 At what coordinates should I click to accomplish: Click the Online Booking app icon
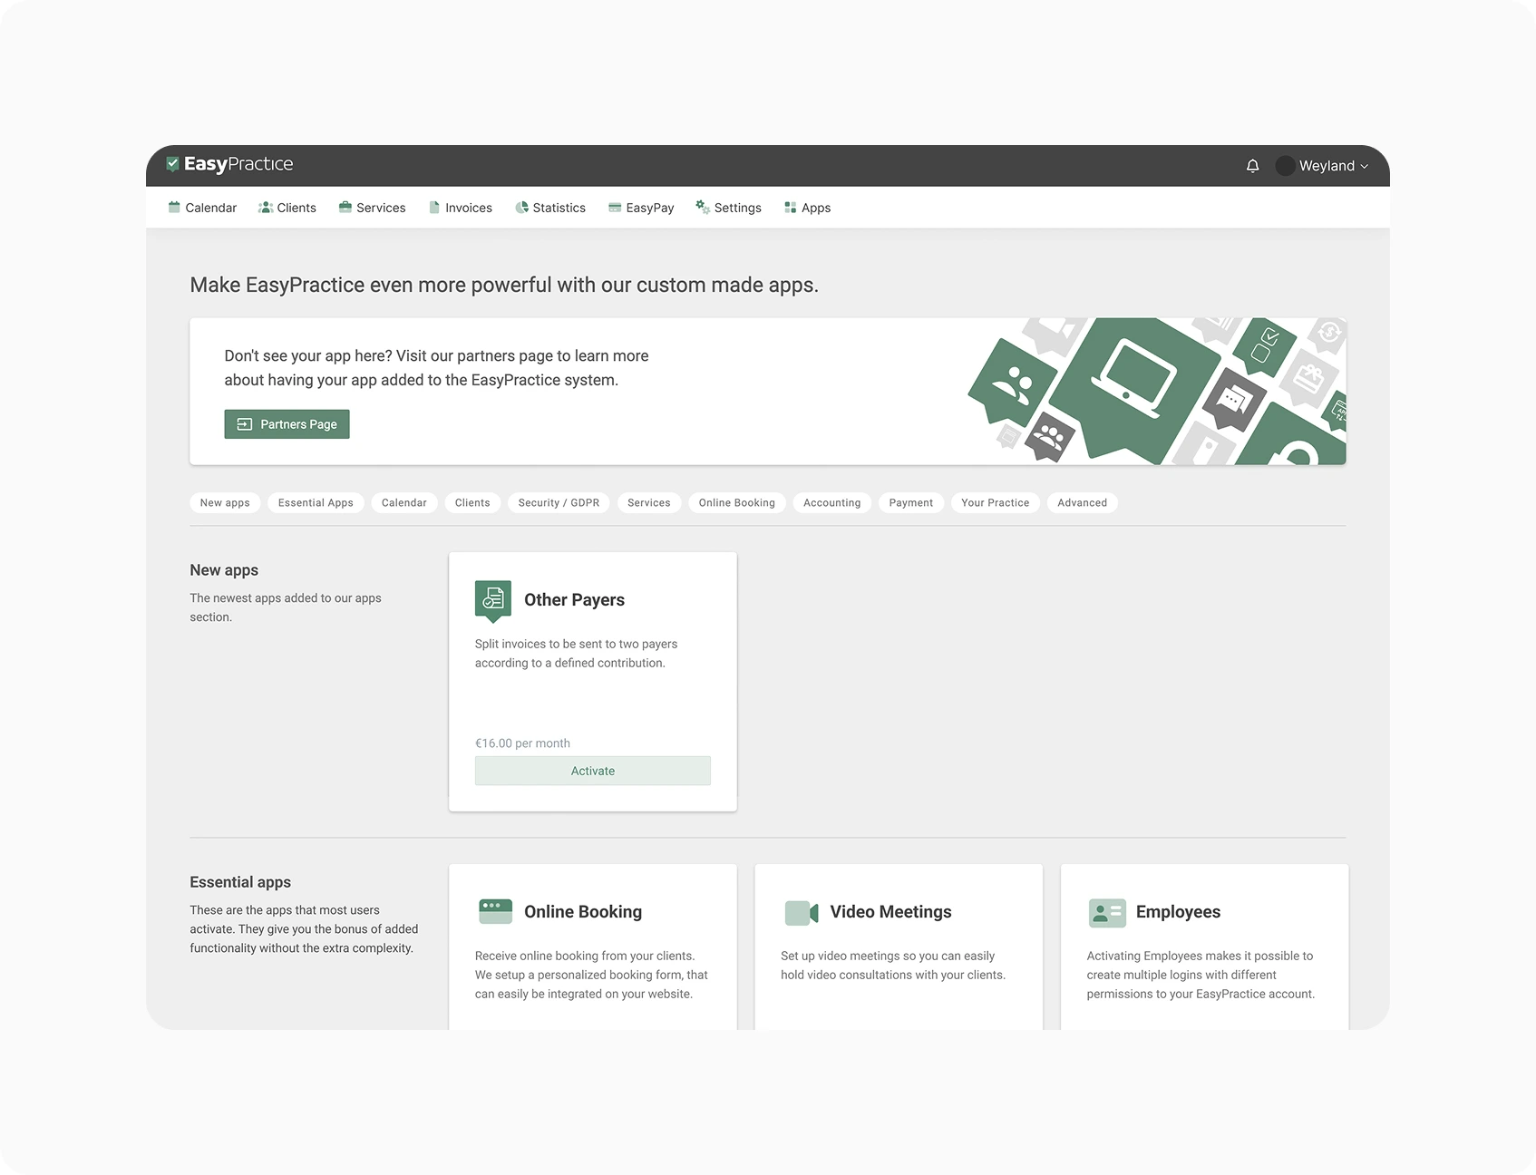click(495, 911)
